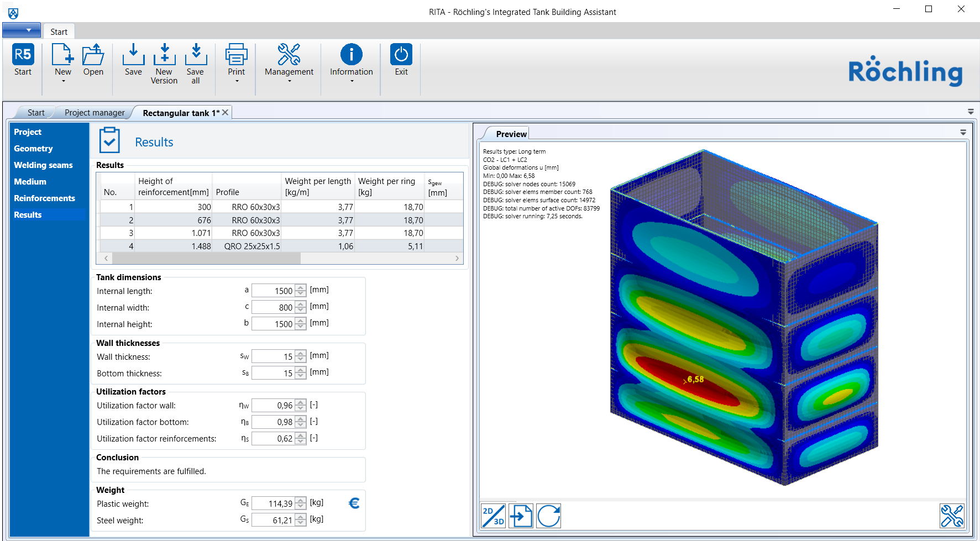Click the Exit power icon
The height and width of the screenshot is (541, 980).
pyautogui.click(x=401, y=54)
